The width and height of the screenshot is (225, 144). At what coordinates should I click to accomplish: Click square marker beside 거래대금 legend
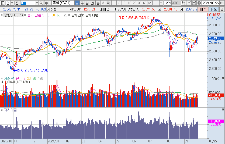pos(2,110)
